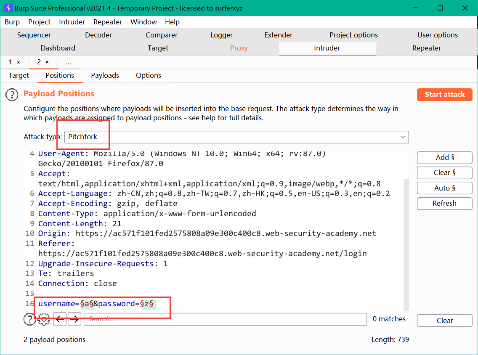
Task: Switch to the Proxy tab
Action: pos(239,48)
